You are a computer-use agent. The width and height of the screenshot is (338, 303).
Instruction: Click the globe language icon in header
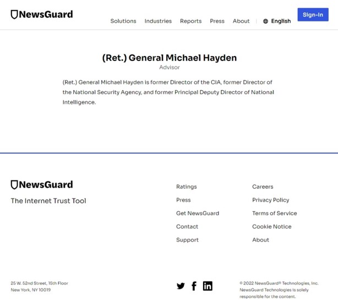[x=265, y=21]
